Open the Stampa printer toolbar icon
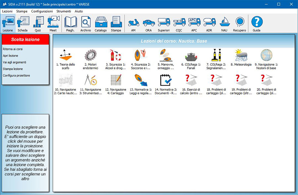Viewport: 298px width, 195px height. [x=116, y=24]
